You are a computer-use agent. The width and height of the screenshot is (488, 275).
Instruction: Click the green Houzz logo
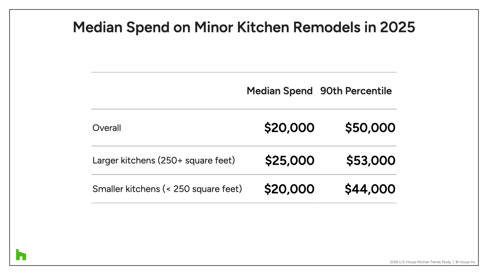coord(21,255)
